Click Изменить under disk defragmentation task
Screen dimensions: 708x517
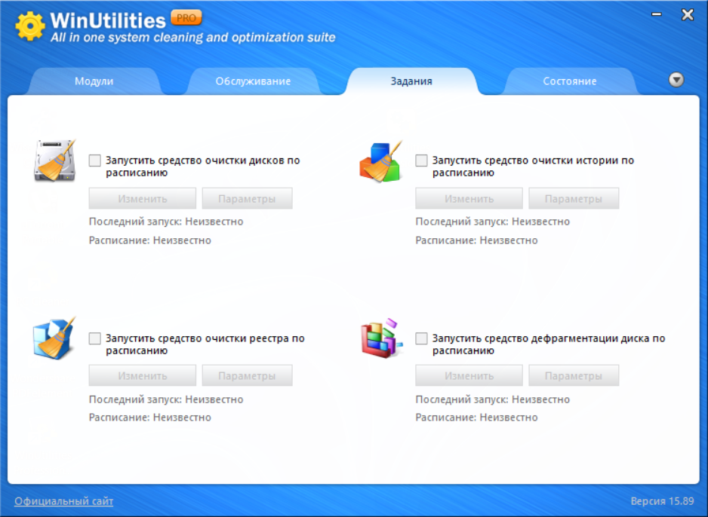(x=469, y=376)
